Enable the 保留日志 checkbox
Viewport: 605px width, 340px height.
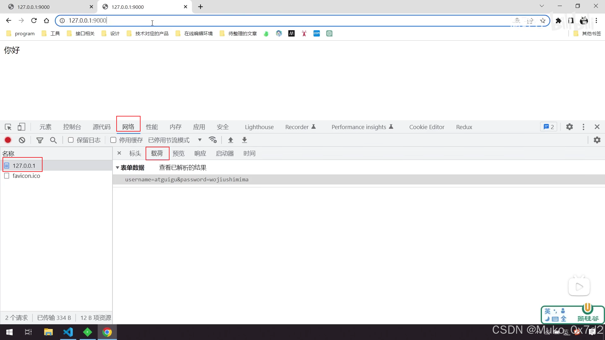pos(71,140)
